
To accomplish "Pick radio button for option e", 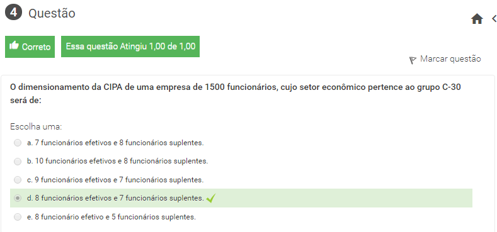I will 18,217.
